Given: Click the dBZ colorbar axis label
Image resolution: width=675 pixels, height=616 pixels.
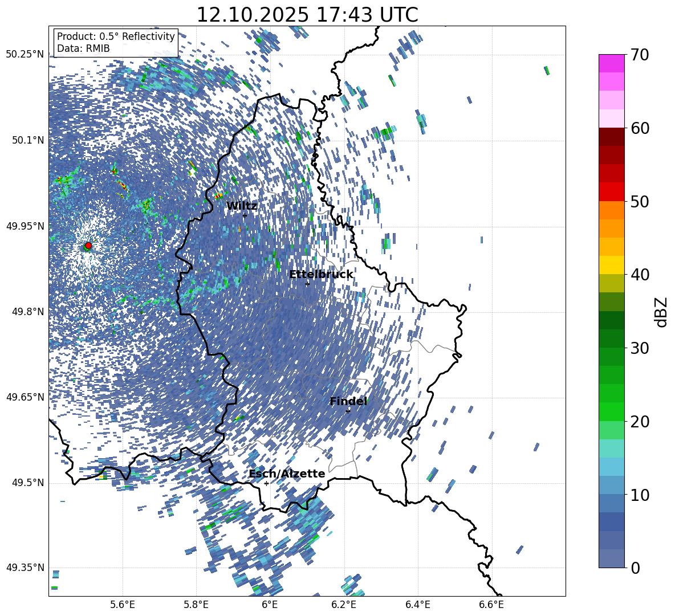Looking at the screenshot, I should (661, 312).
